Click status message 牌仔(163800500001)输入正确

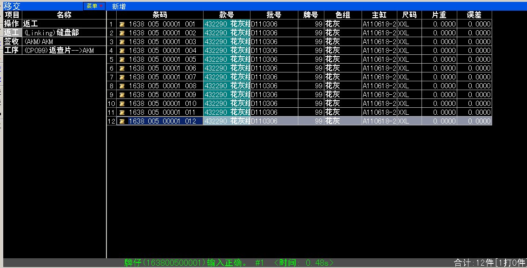(x=185, y=262)
